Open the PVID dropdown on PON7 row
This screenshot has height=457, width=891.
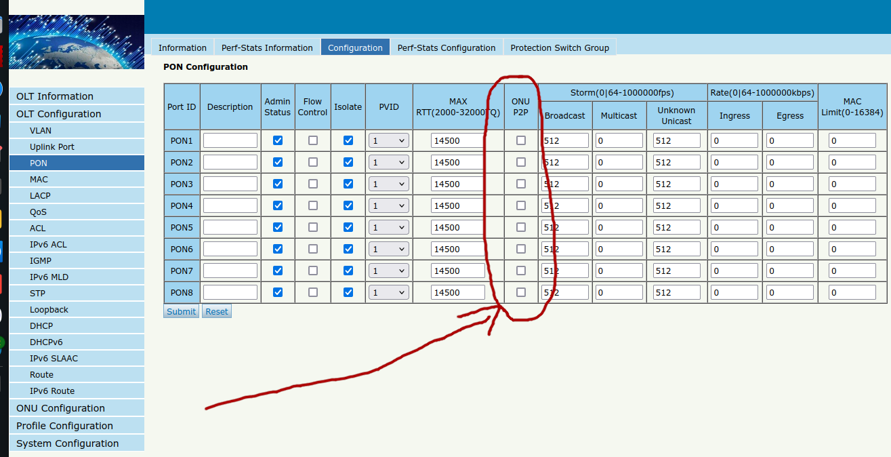pos(389,271)
